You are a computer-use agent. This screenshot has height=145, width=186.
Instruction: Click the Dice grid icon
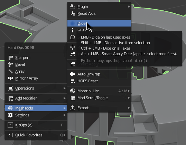pos(73,23)
